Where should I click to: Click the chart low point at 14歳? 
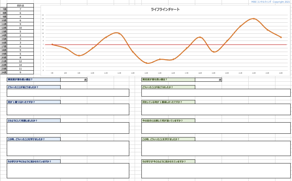pyautogui.click(x=146, y=63)
